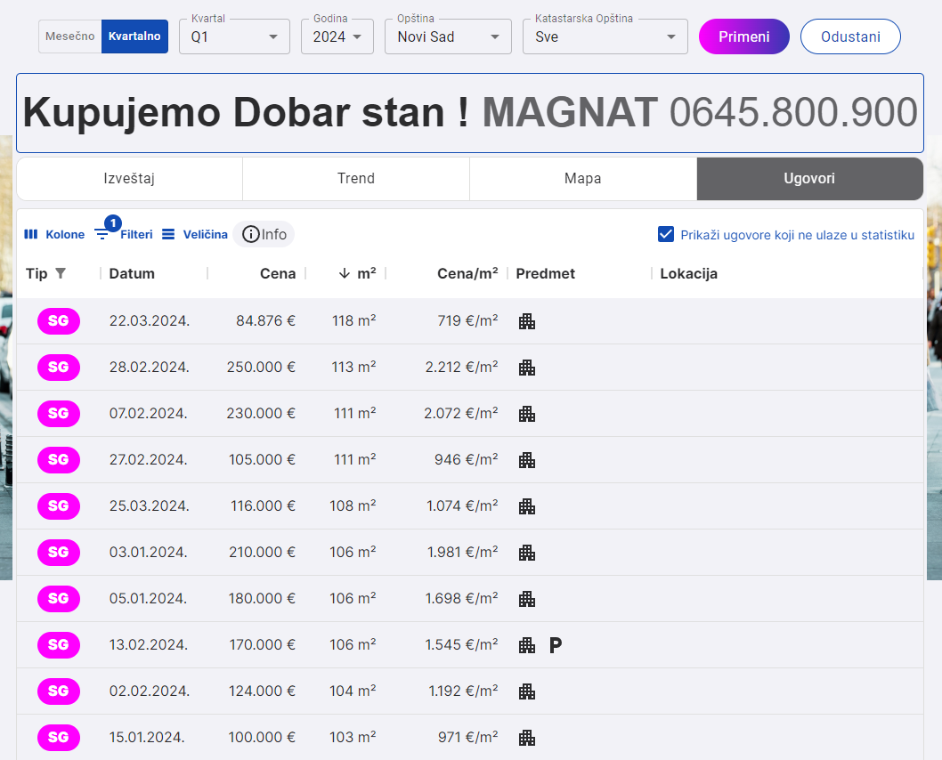Click the descending sort arrow on m² column
Viewport: 942px width, 760px height.
pyautogui.click(x=345, y=273)
